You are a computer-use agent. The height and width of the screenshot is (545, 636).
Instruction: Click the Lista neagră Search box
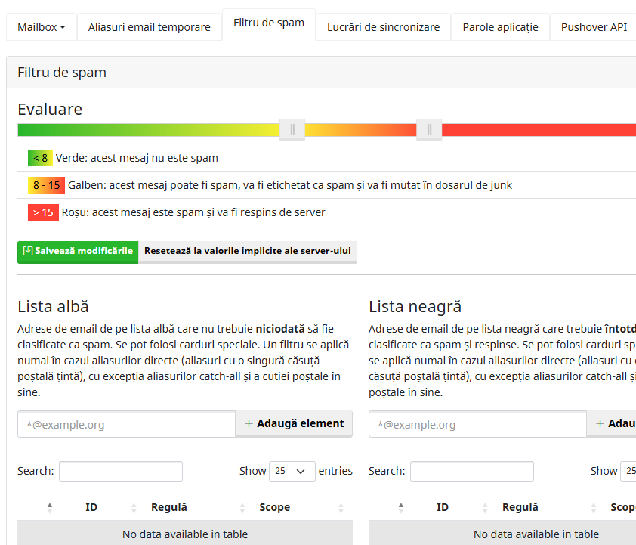[471, 471]
